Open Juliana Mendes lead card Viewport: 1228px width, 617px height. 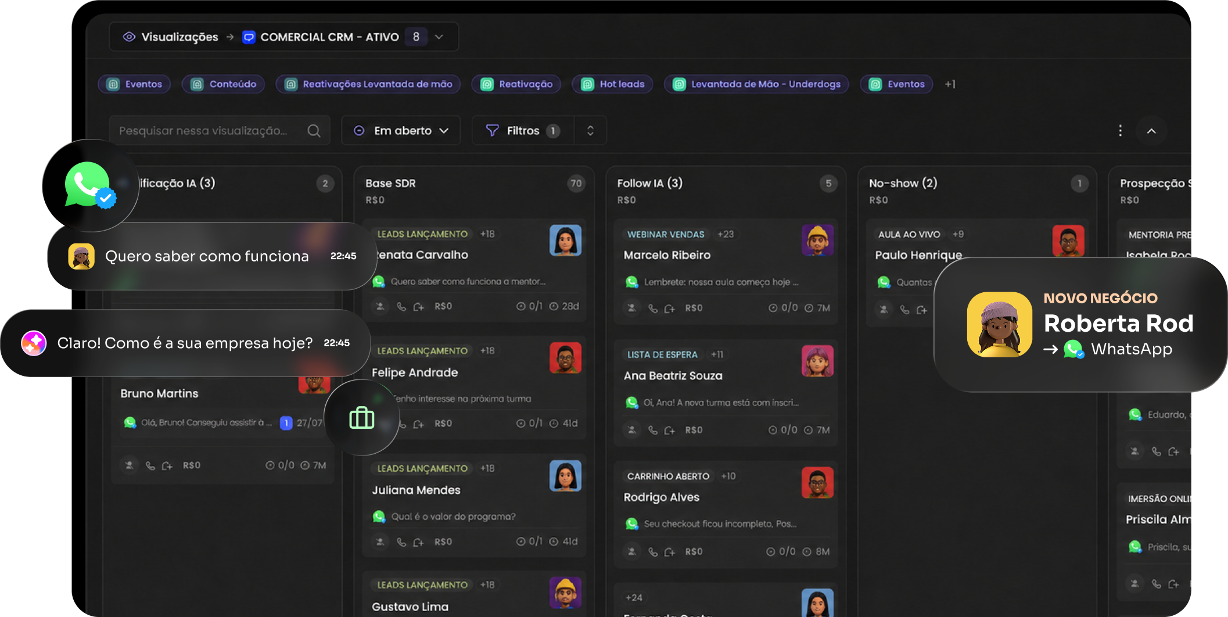(x=474, y=505)
